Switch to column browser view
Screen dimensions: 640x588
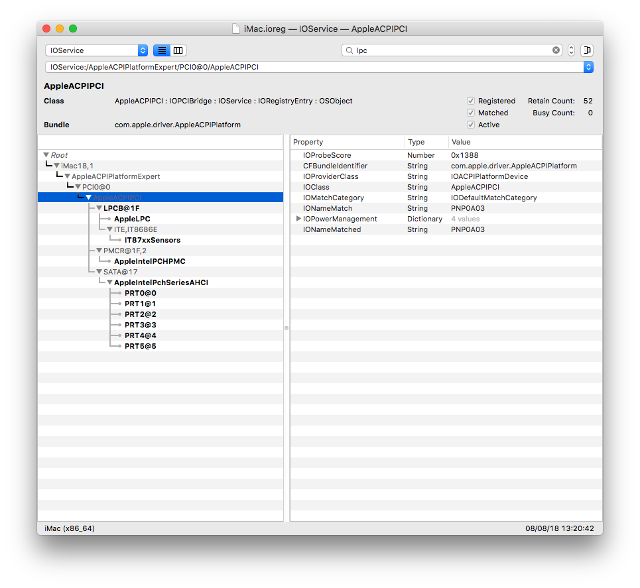(x=178, y=50)
